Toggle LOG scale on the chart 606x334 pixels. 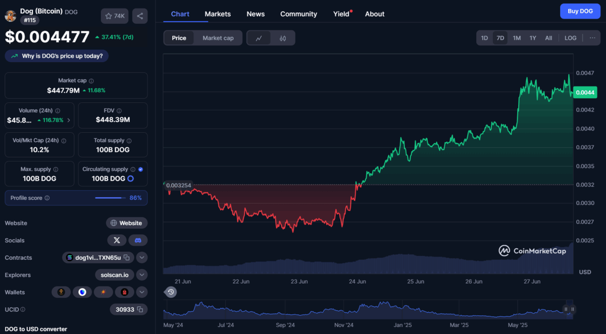(571, 38)
